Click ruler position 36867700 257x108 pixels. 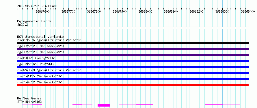(68, 11)
